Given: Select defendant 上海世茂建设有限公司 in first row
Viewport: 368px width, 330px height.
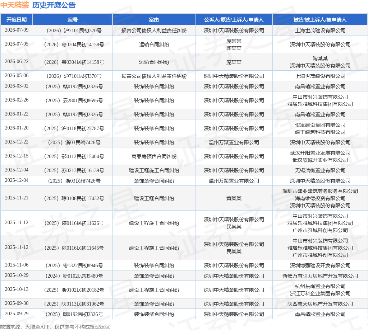Looking at the screenshot, I should coord(320,30).
